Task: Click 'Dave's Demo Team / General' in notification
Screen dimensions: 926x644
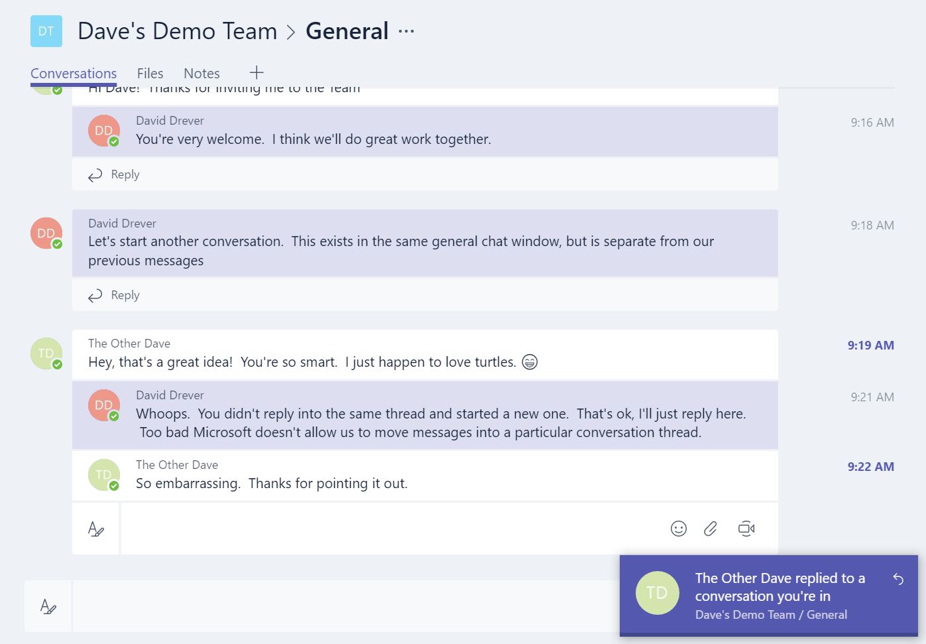Action: click(771, 615)
